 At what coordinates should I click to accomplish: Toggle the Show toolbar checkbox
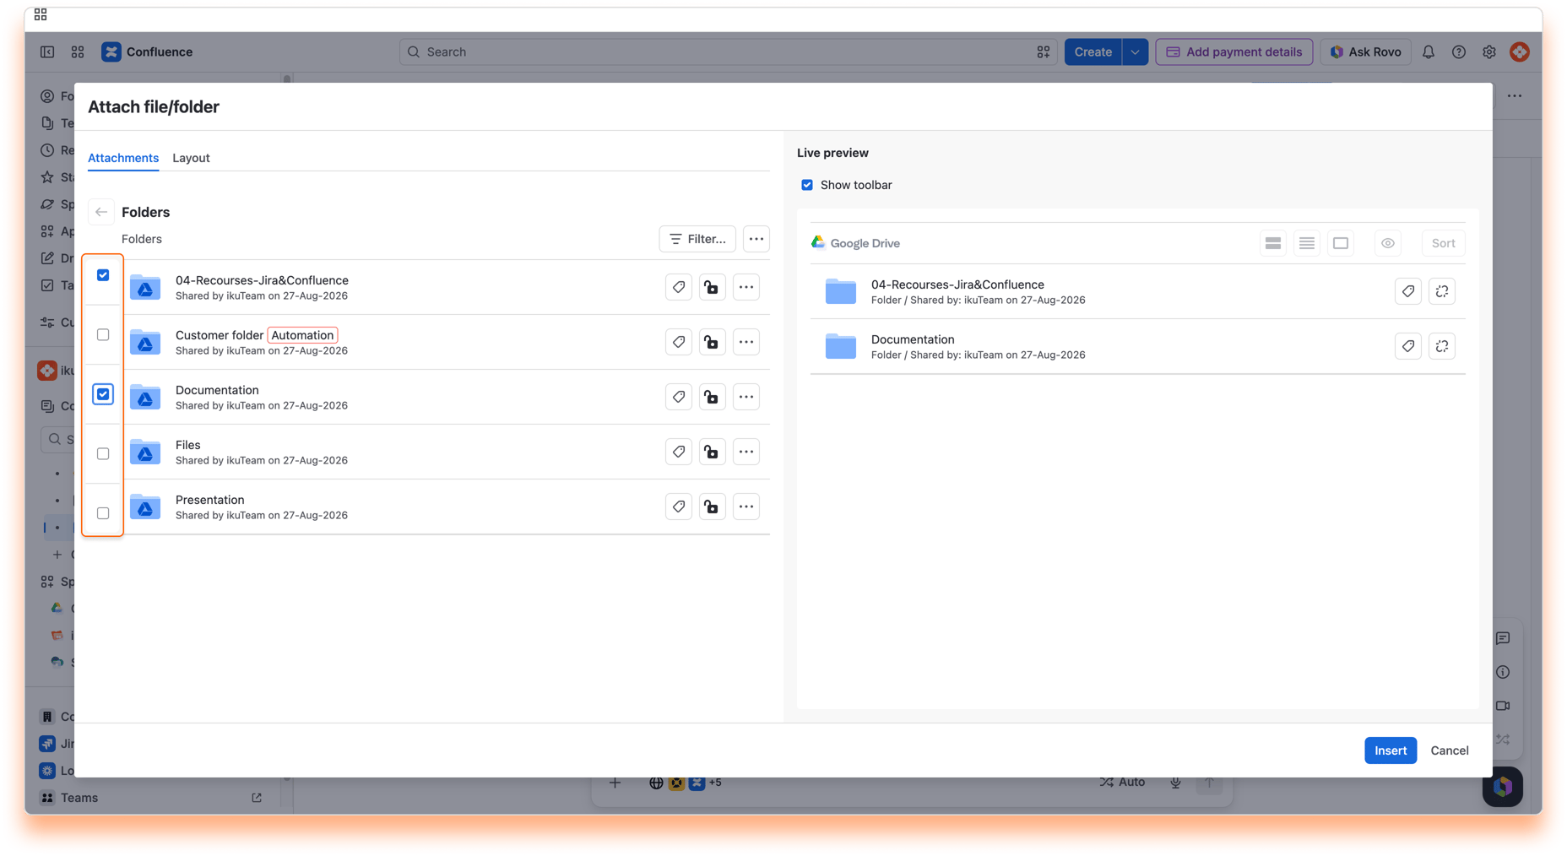coord(807,185)
